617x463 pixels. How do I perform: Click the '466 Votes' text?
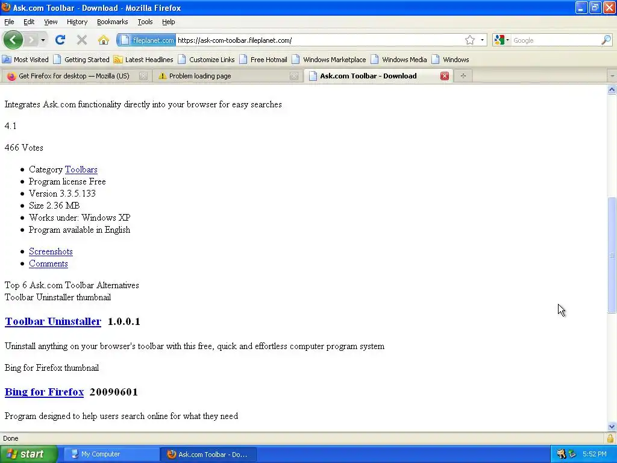tap(24, 148)
